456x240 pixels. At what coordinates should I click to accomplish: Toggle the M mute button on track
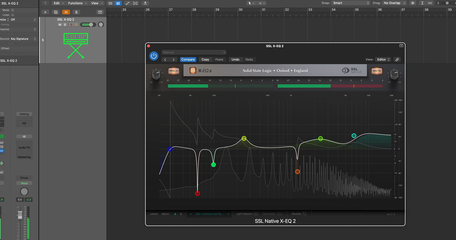(x=60, y=25)
